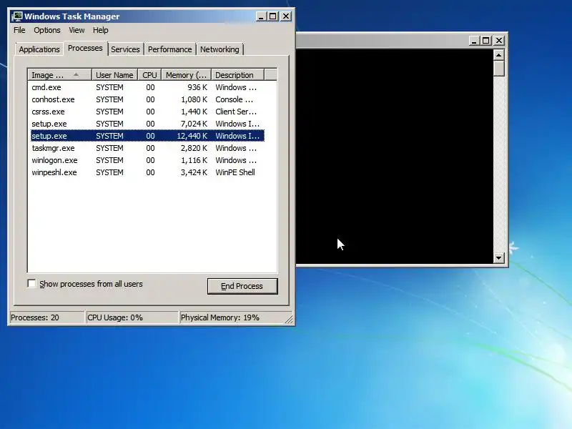Sort by Description column header

(237, 75)
